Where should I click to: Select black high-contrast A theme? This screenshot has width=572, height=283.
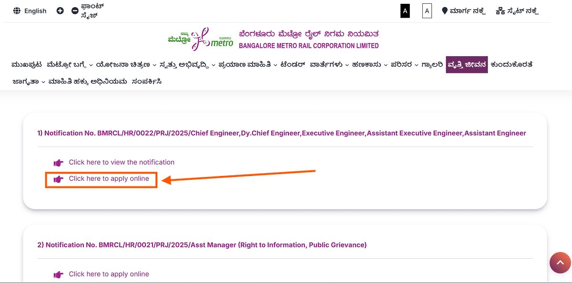pos(405,10)
